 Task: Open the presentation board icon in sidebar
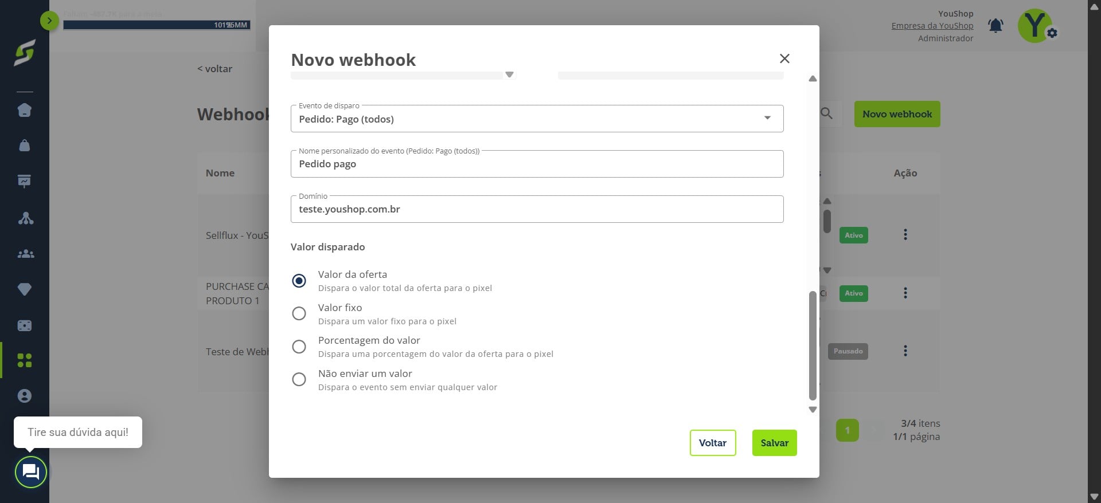click(x=25, y=181)
